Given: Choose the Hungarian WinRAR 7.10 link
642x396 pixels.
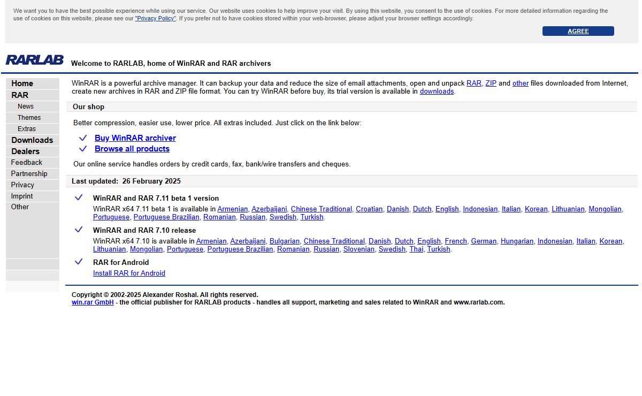Looking at the screenshot, I should [x=517, y=241].
